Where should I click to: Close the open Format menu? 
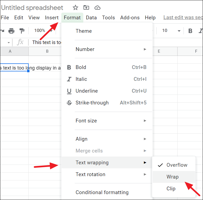tap(72, 17)
